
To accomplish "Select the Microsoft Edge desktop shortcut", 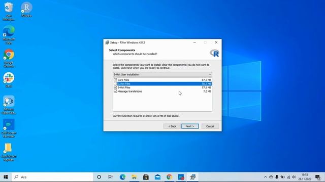I will (9, 35).
